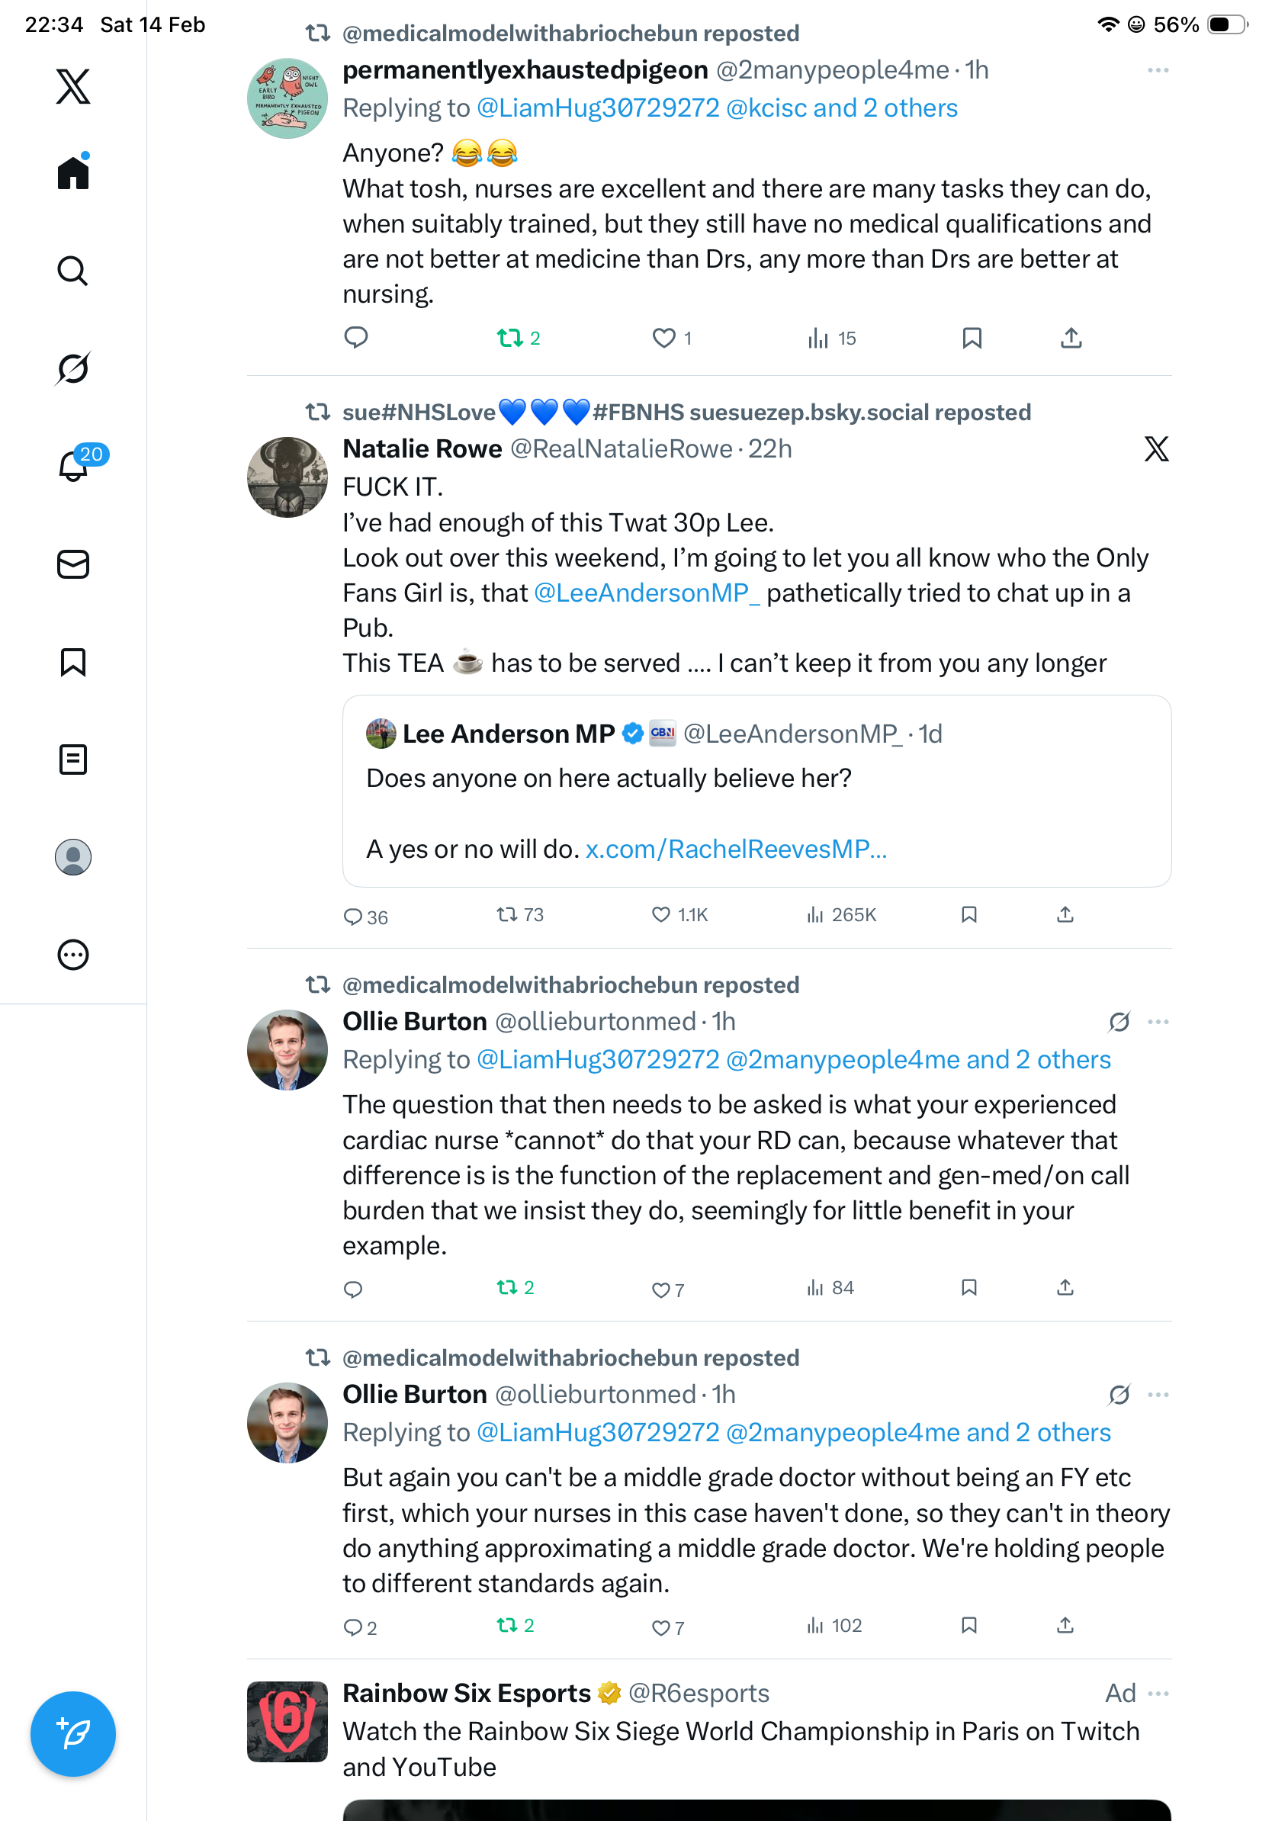Open the Messages envelope icon

[x=73, y=565]
